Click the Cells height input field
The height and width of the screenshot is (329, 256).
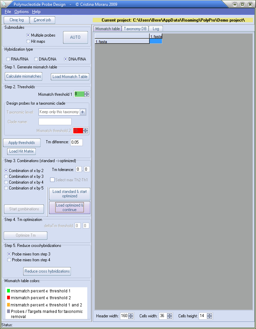(x=203, y=316)
